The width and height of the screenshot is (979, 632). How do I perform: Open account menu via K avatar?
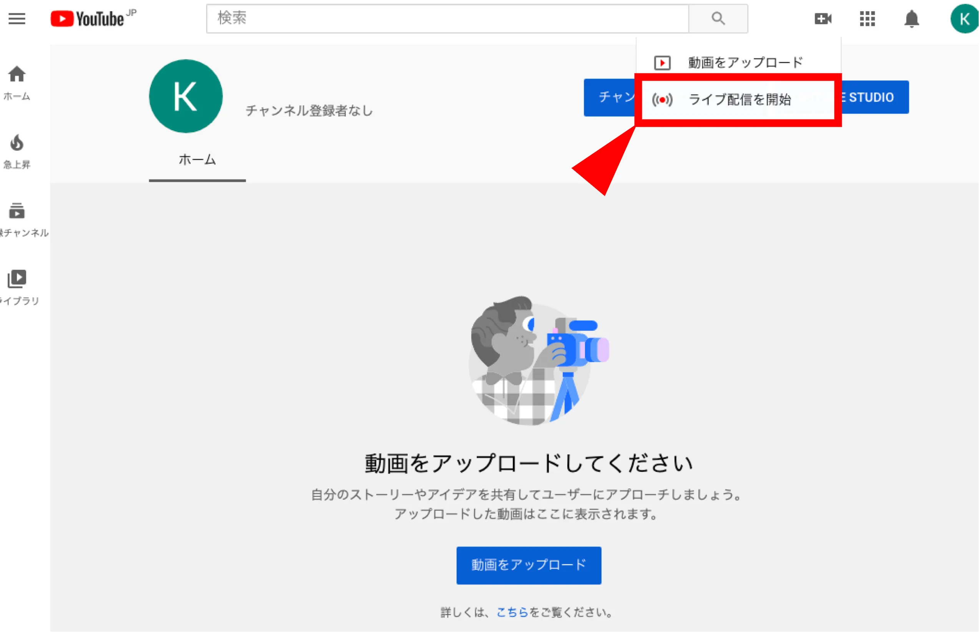point(965,19)
